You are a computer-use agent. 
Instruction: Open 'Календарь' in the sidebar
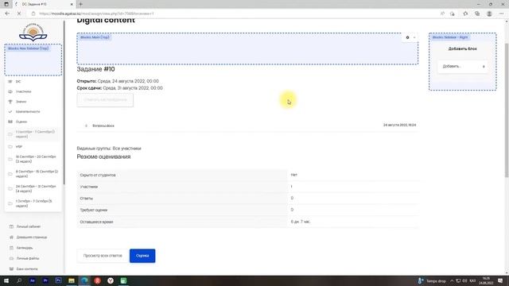pyautogui.click(x=25, y=248)
